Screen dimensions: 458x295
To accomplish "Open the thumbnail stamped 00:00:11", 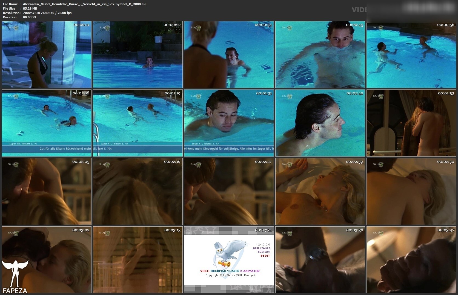I will 47,55.
